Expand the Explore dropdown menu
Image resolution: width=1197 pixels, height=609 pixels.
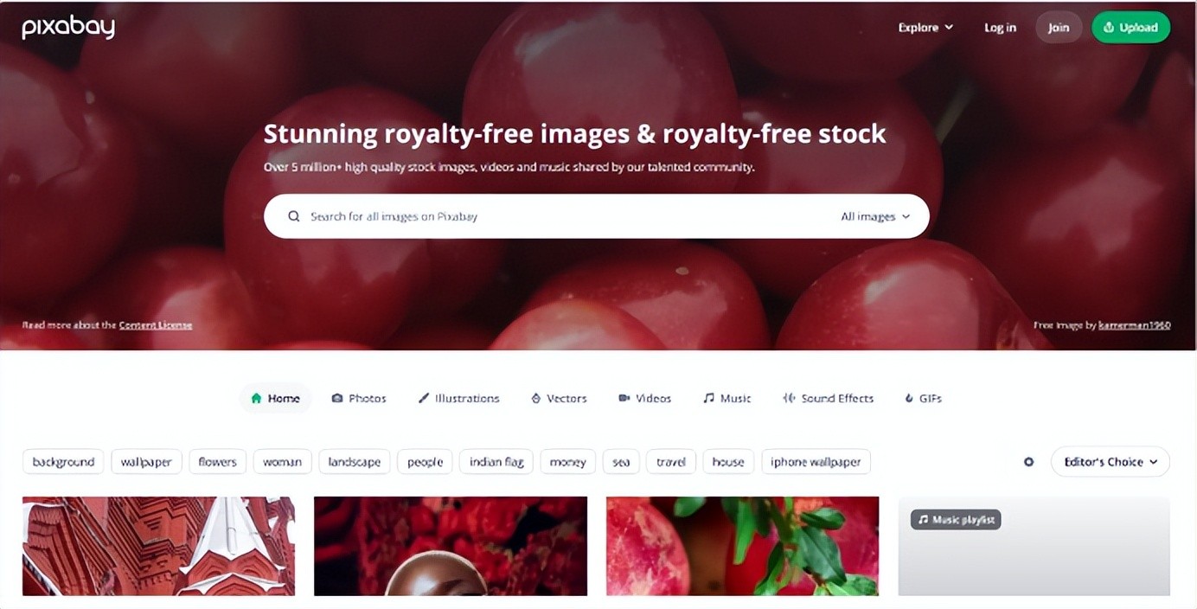pyautogui.click(x=925, y=28)
